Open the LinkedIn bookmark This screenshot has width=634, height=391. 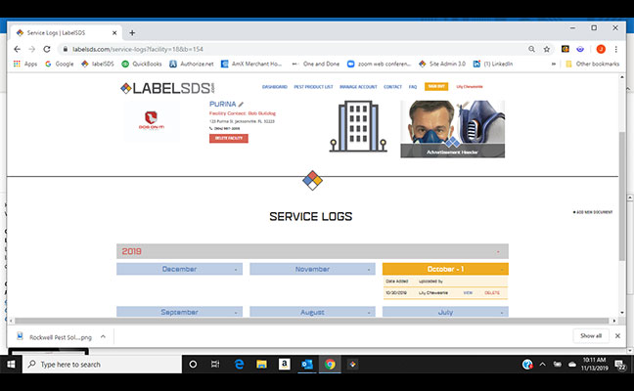(493, 64)
